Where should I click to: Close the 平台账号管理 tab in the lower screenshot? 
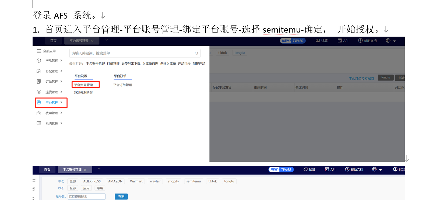point(85,170)
